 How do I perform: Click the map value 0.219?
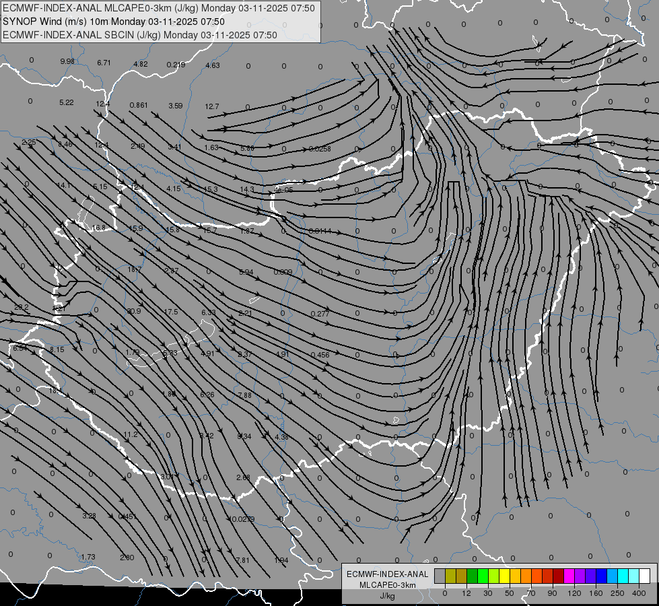(x=176, y=65)
